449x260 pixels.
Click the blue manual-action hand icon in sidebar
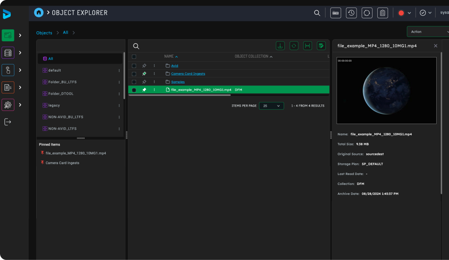(x=8, y=70)
